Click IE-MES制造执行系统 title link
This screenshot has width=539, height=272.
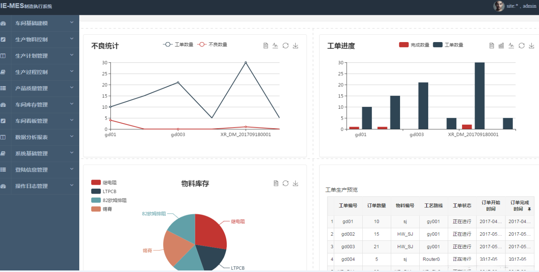[26, 6]
